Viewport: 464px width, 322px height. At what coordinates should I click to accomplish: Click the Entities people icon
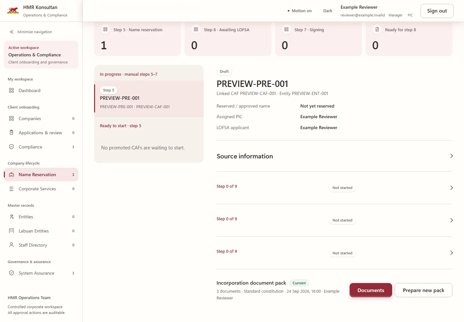point(12,217)
